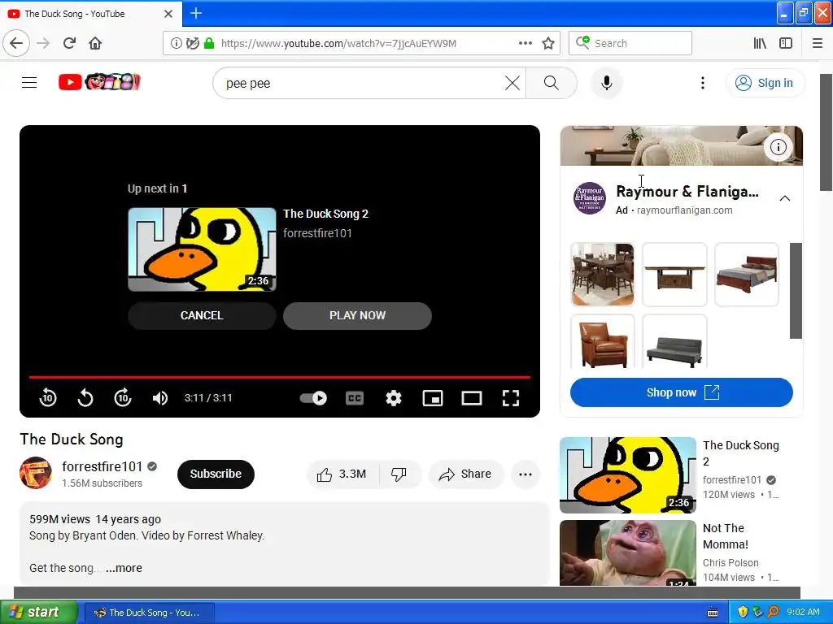The image size is (833, 624).
Task: Sign in to YouTube
Action: tap(765, 83)
